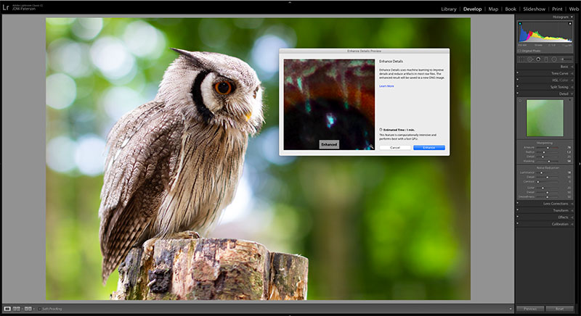Enable the Original Photo checkbox

(519, 51)
